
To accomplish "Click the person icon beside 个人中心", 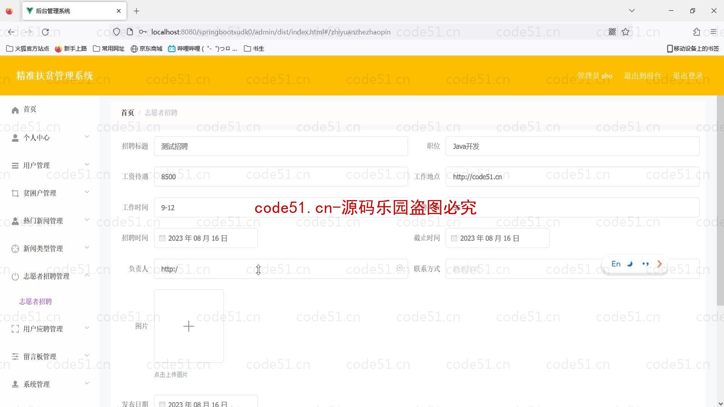I will pyautogui.click(x=15, y=138).
